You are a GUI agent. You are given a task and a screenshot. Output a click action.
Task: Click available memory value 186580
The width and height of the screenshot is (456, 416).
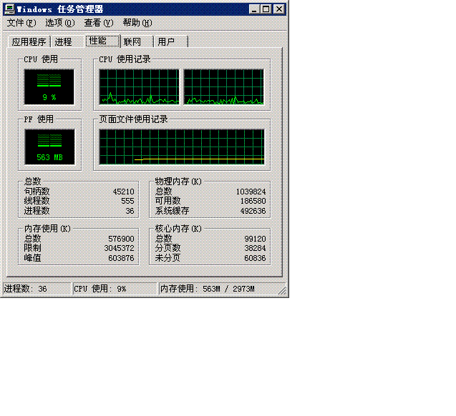(253, 201)
